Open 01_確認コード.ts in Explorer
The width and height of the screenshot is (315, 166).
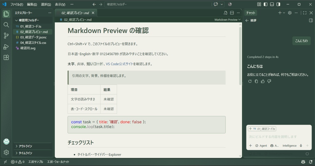coord(33,26)
